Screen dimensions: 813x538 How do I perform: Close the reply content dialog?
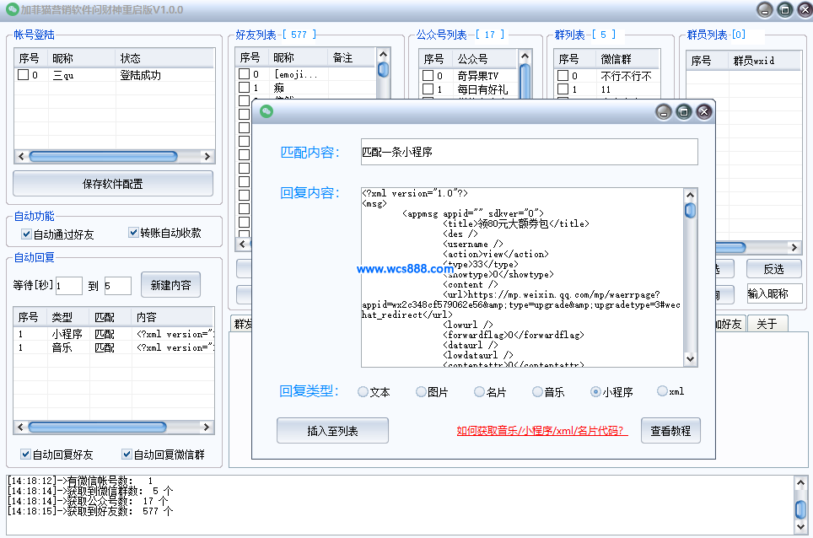[704, 111]
